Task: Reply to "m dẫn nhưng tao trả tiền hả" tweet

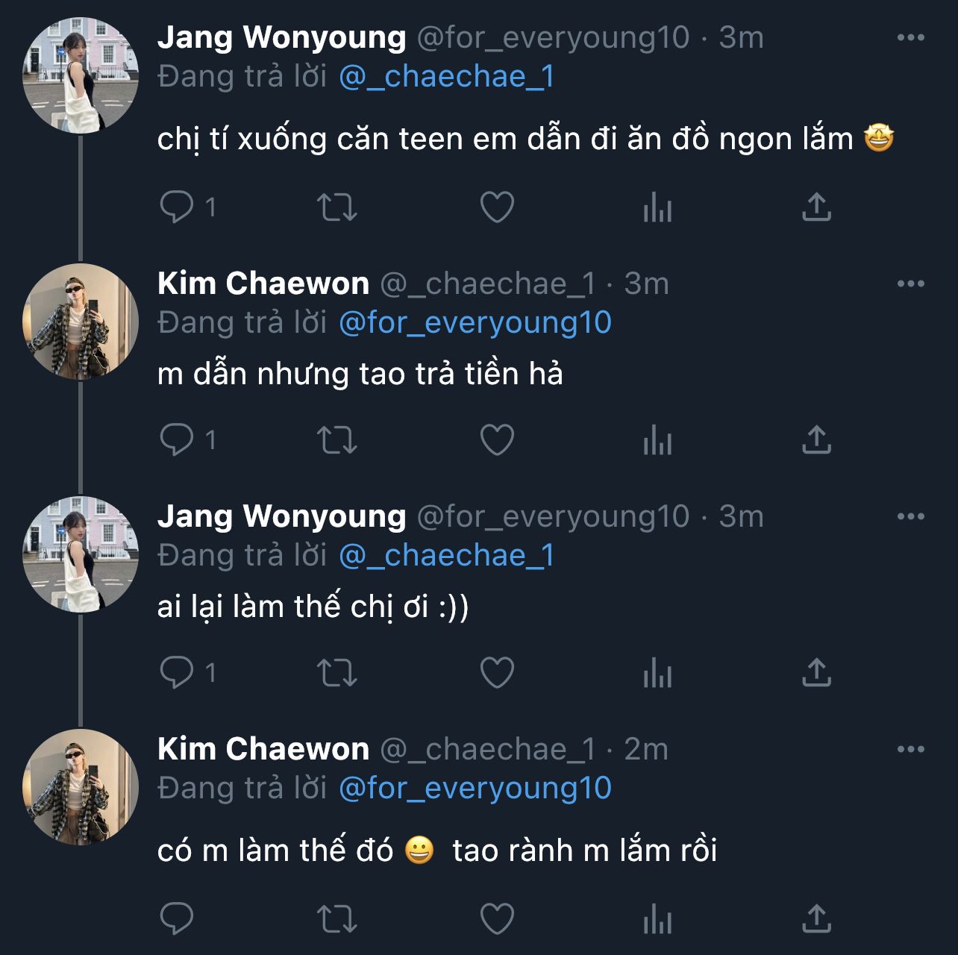Action: tap(177, 439)
